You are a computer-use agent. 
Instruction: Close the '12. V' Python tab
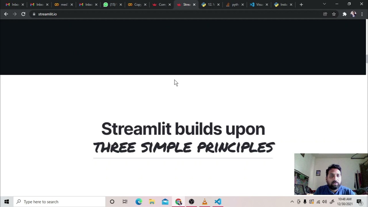pyautogui.click(x=218, y=4)
